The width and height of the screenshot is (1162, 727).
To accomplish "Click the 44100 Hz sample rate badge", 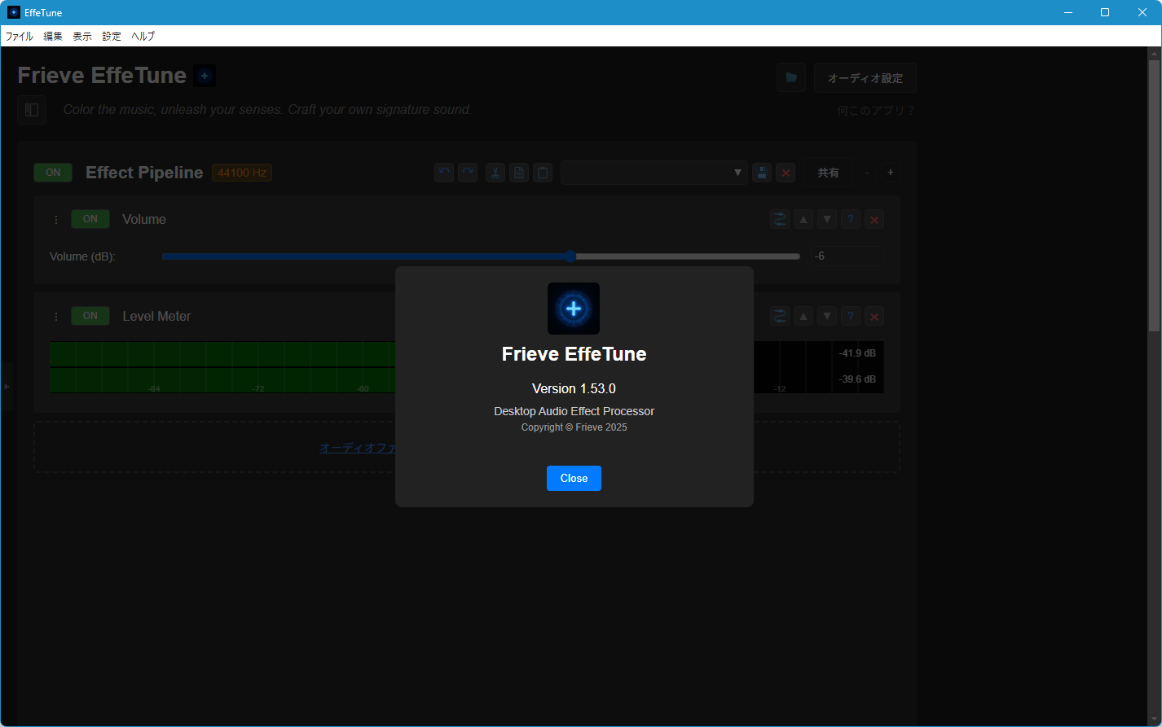I will [x=242, y=173].
